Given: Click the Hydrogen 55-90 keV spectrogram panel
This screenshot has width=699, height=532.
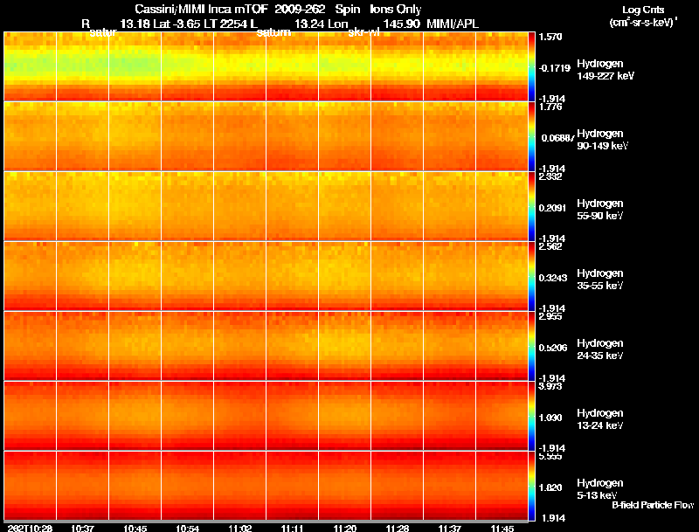Looking at the screenshot, I should 266,206.
